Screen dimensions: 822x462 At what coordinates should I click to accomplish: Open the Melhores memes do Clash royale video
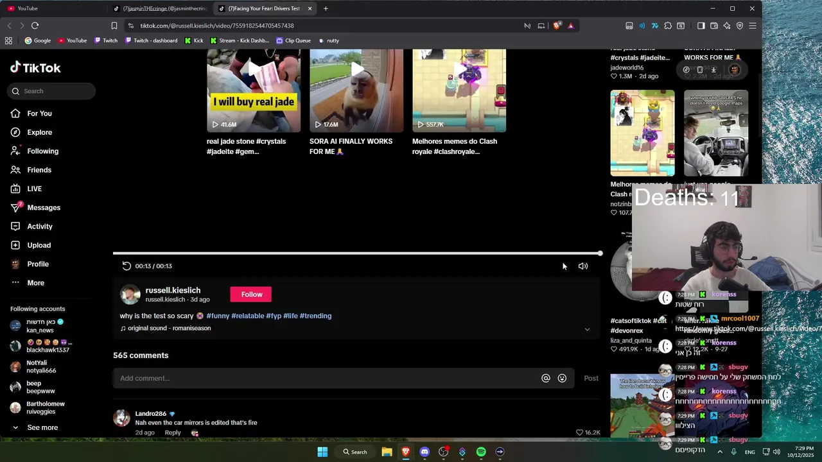[x=459, y=90]
